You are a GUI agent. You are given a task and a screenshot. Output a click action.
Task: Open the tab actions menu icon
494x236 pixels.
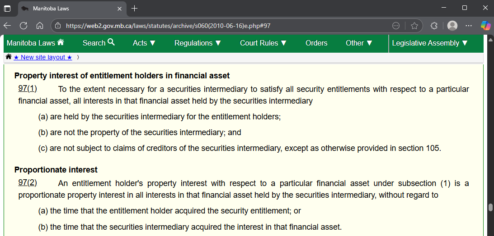[x=7, y=9]
